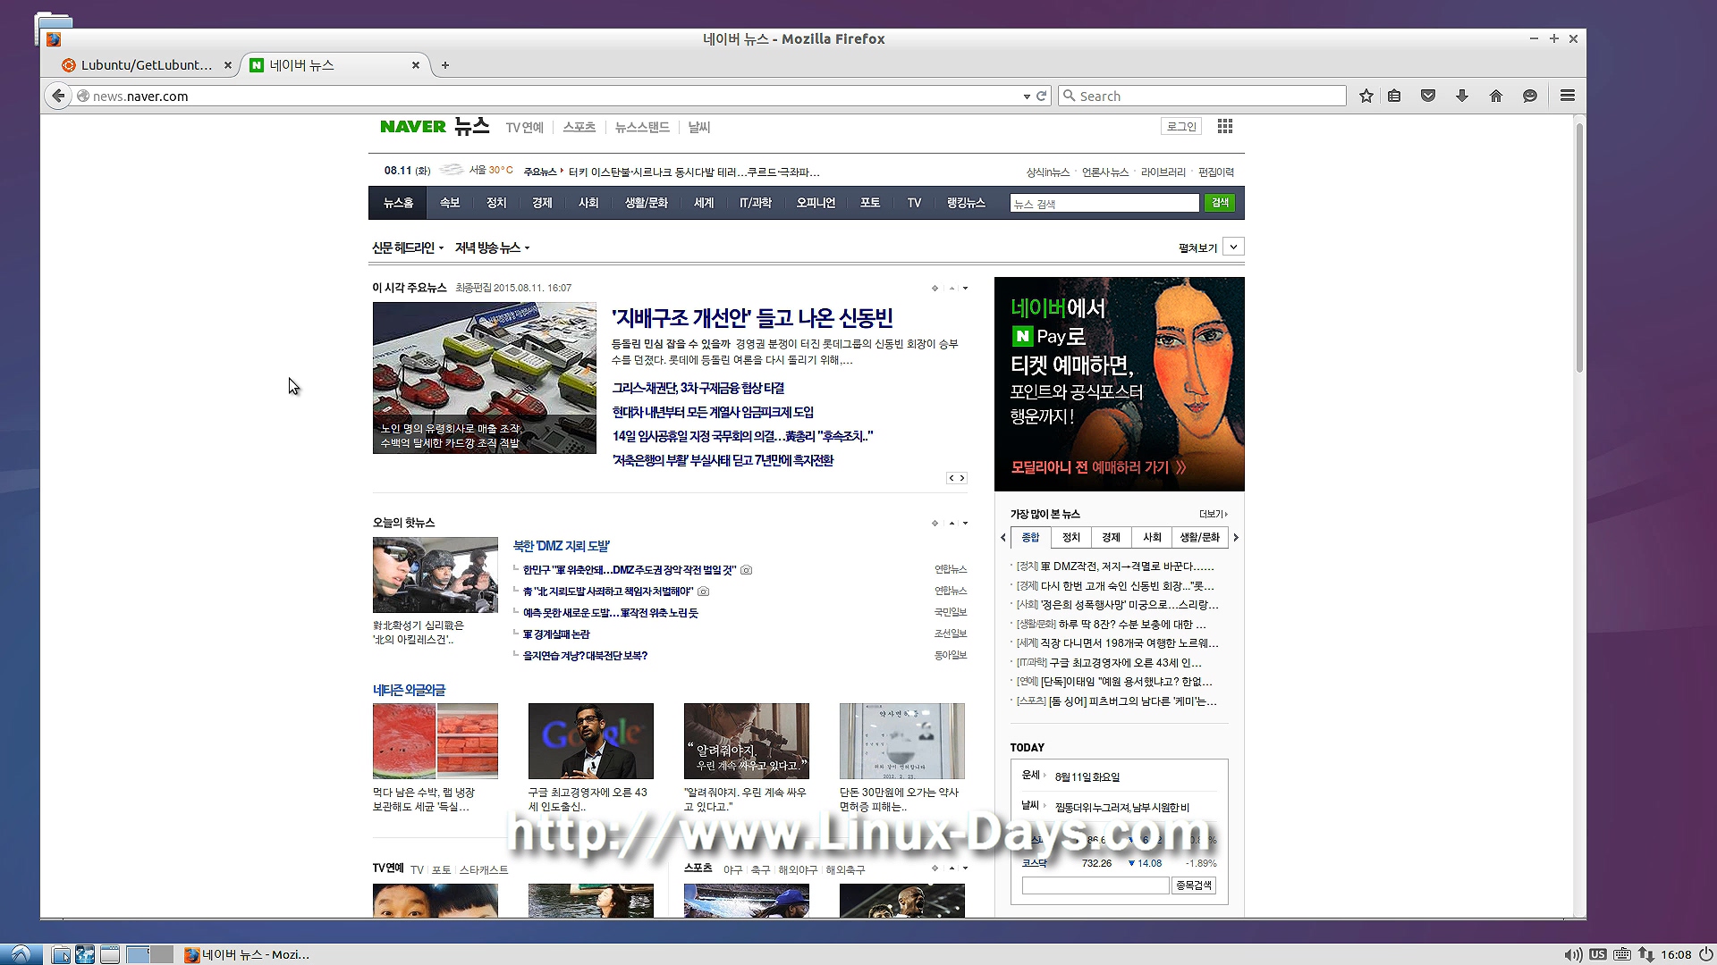Click the US keyboard layout indicator
This screenshot has height=965, width=1717.
1598,954
